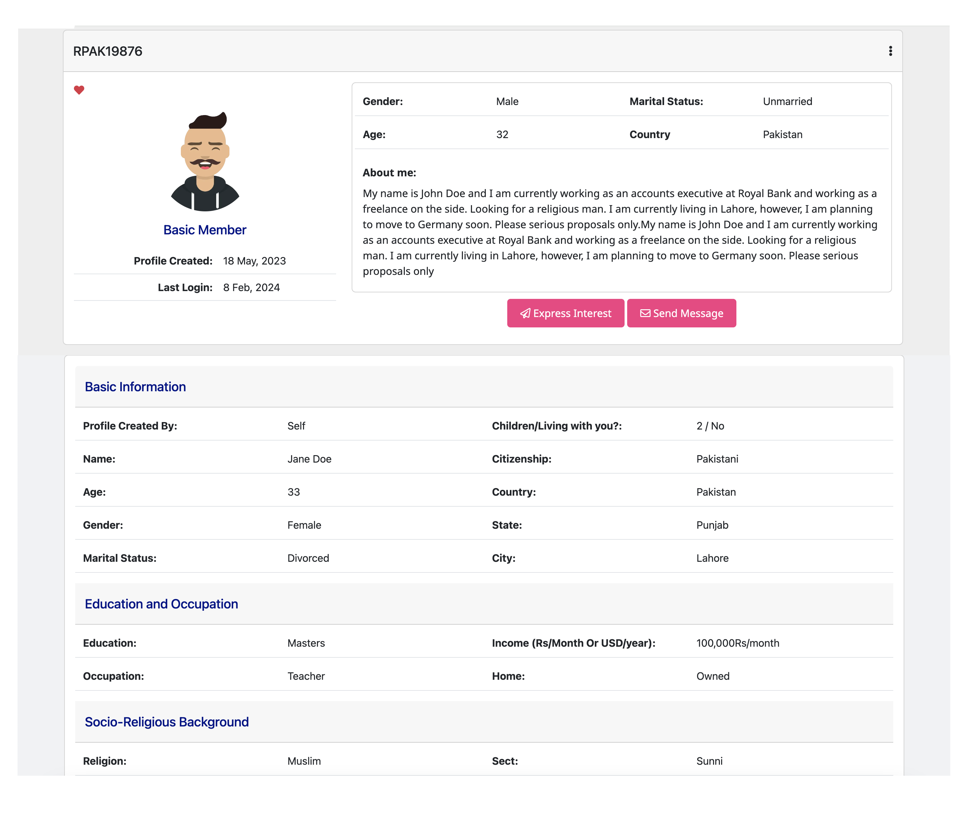Viewport: 973px width, 813px height.
Task: Click the envelope icon on Send Message
Action: tap(645, 313)
